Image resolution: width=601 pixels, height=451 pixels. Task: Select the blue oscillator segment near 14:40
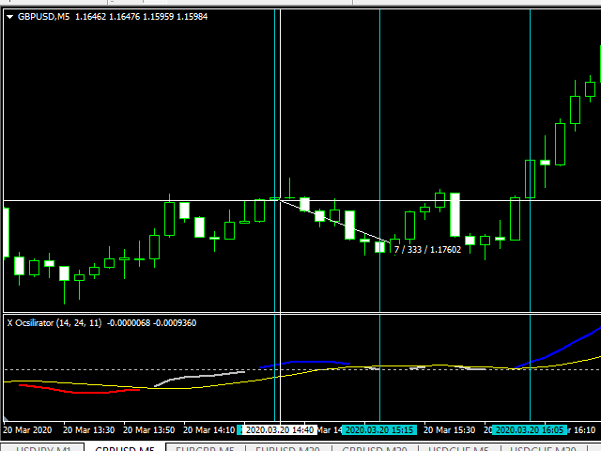tap(304, 364)
